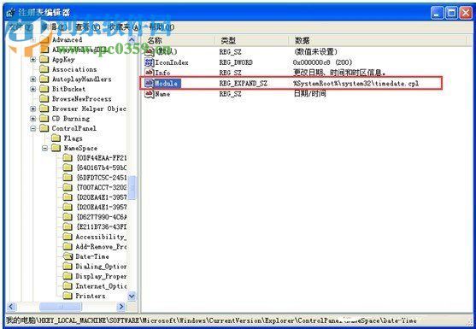Image resolution: width=476 pixels, height=329 pixels.
Task: Click the %SystemRoot%\system32\timedate.cpl data cell
Action: click(356, 83)
